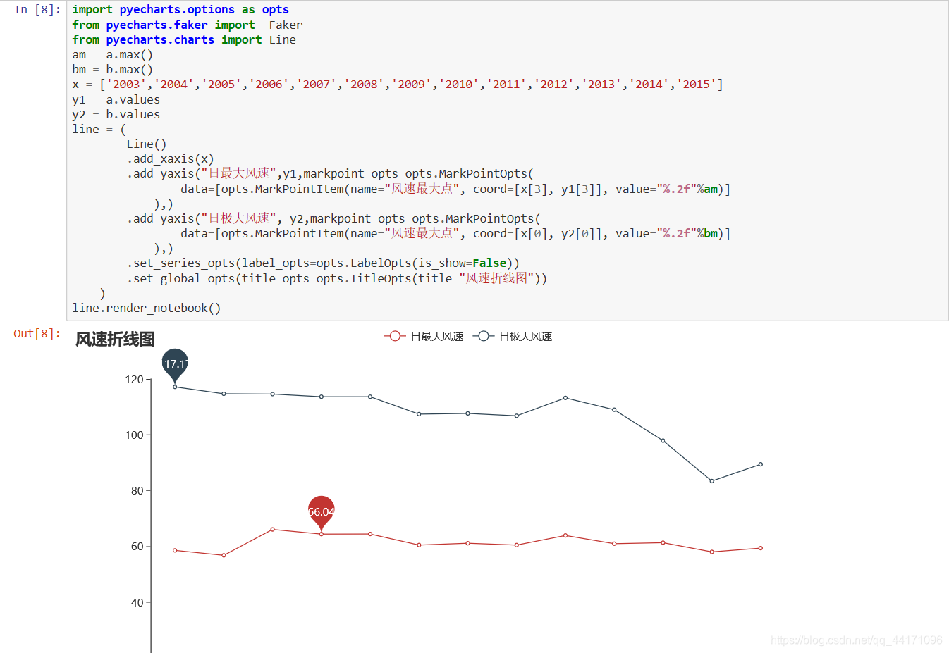Toggle the 日最大风速 legend series

coord(424,336)
